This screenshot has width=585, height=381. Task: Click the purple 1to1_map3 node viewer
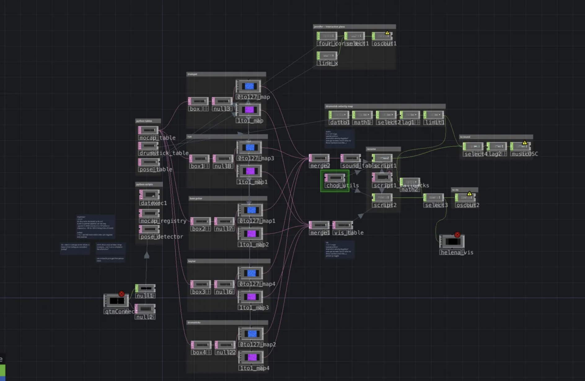[x=250, y=297]
